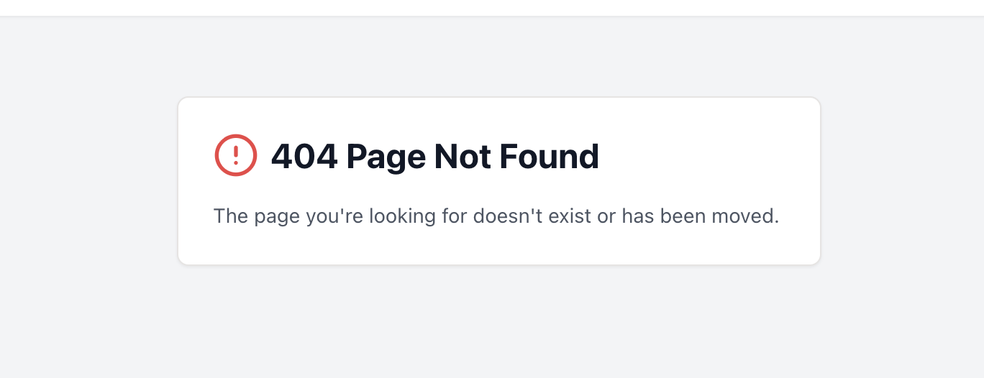Click the description sentence under the heading
This screenshot has width=984, height=378.
click(x=496, y=216)
